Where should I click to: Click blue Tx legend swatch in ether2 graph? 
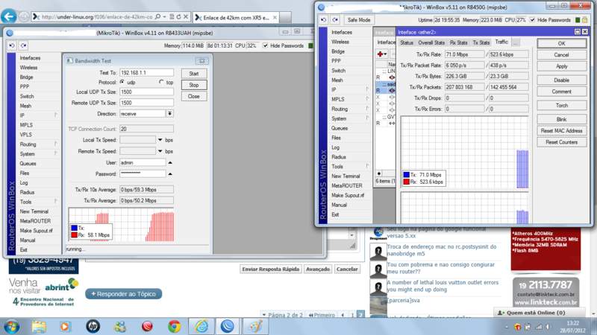coord(406,175)
